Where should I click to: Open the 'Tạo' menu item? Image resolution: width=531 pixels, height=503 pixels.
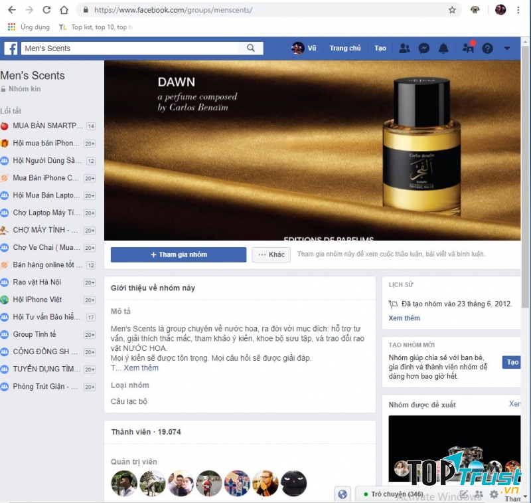click(x=380, y=48)
